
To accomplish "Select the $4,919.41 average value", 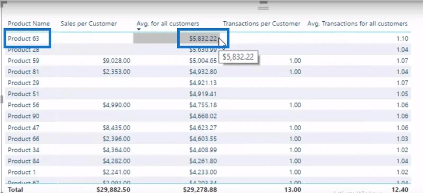I will [203, 94].
